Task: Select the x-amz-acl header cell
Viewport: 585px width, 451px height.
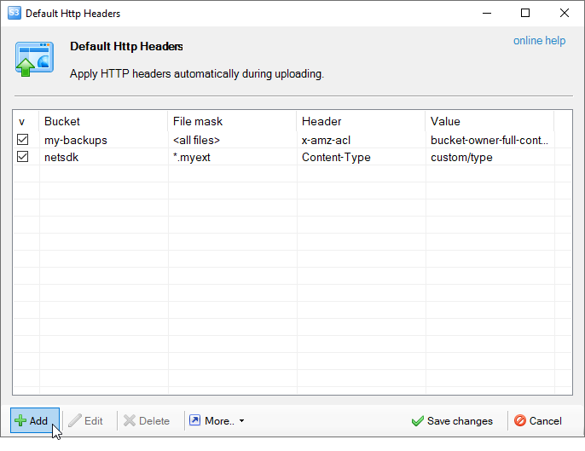Action: [361, 140]
